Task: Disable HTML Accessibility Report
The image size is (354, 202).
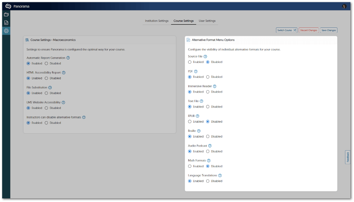Action: 46,78
